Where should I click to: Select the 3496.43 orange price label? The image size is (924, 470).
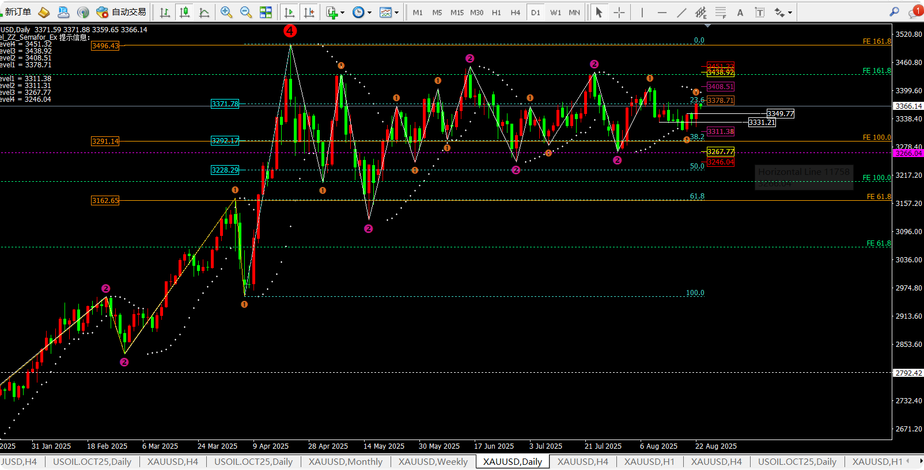105,45
